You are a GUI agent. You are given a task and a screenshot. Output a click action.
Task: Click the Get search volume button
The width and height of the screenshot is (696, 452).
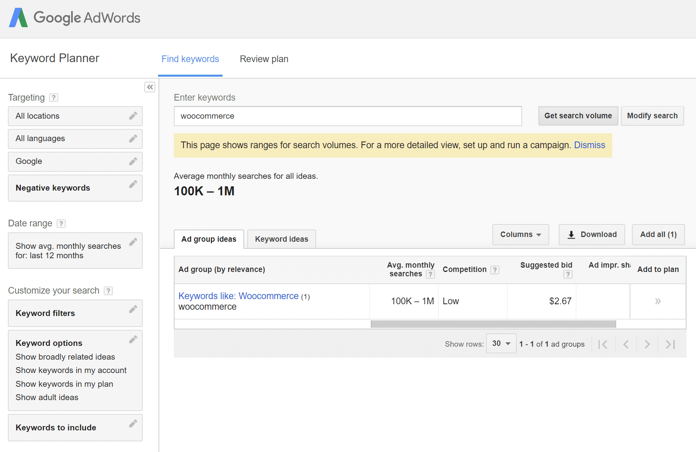click(x=578, y=116)
